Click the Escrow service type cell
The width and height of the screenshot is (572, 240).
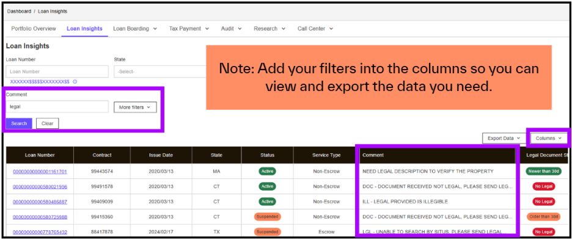click(326, 232)
